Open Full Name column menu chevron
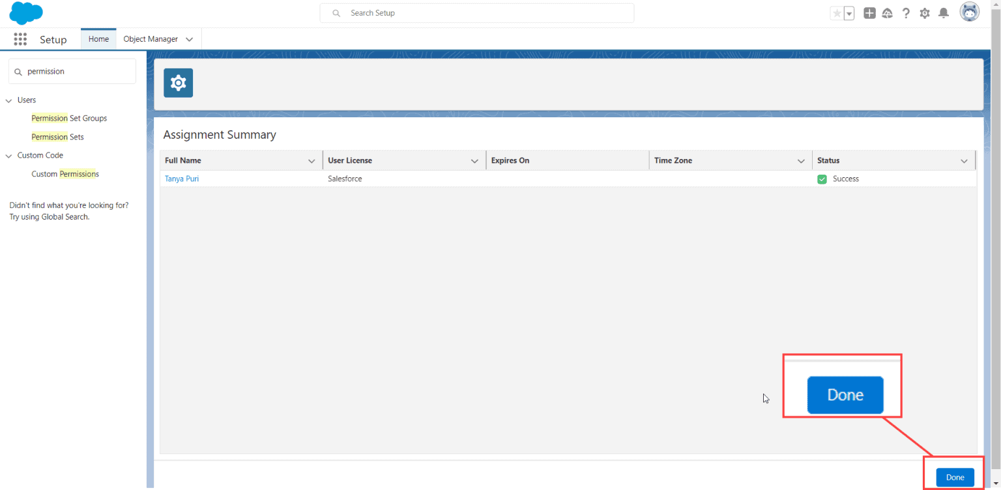Screen dimensions: 1001x490 [x=312, y=161]
